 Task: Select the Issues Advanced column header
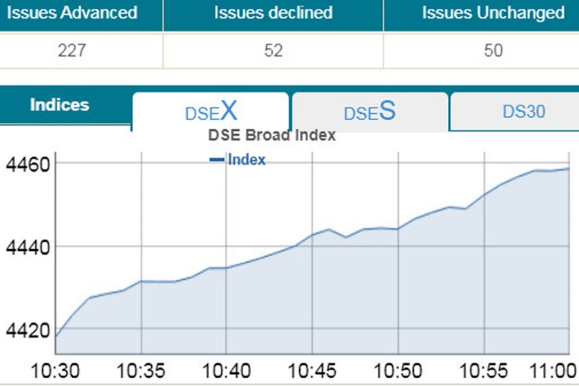(x=71, y=13)
